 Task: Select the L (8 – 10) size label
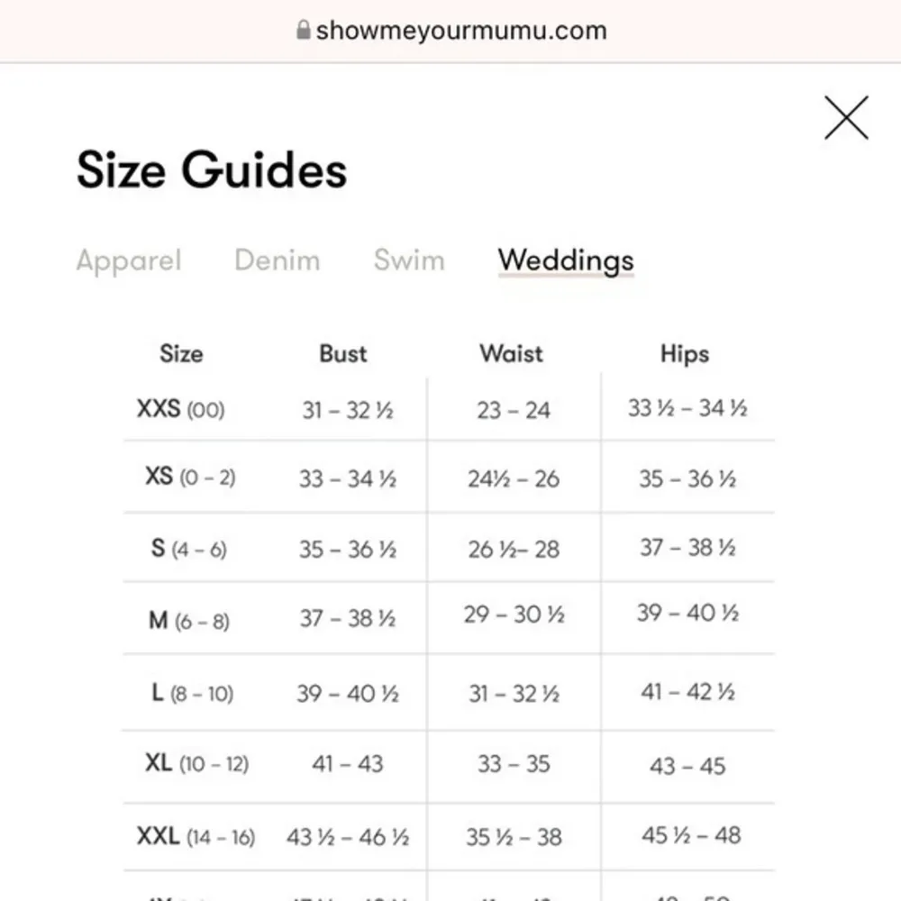click(187, 692)
